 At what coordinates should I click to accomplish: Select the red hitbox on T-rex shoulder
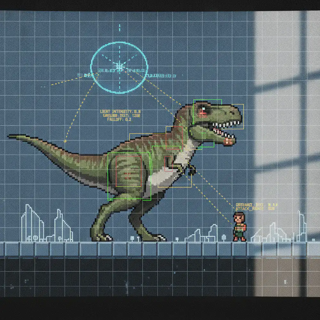174,138
